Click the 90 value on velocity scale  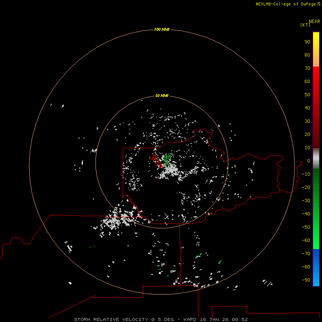click(x=307, y=42)
